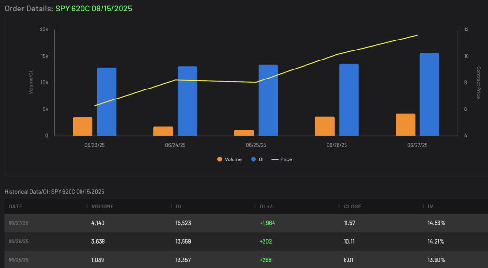Image resolution: width=488 pixels, height=268 pixels.
Task: Click the 06/25/25 orange volume bar
Action: point(244,133)
